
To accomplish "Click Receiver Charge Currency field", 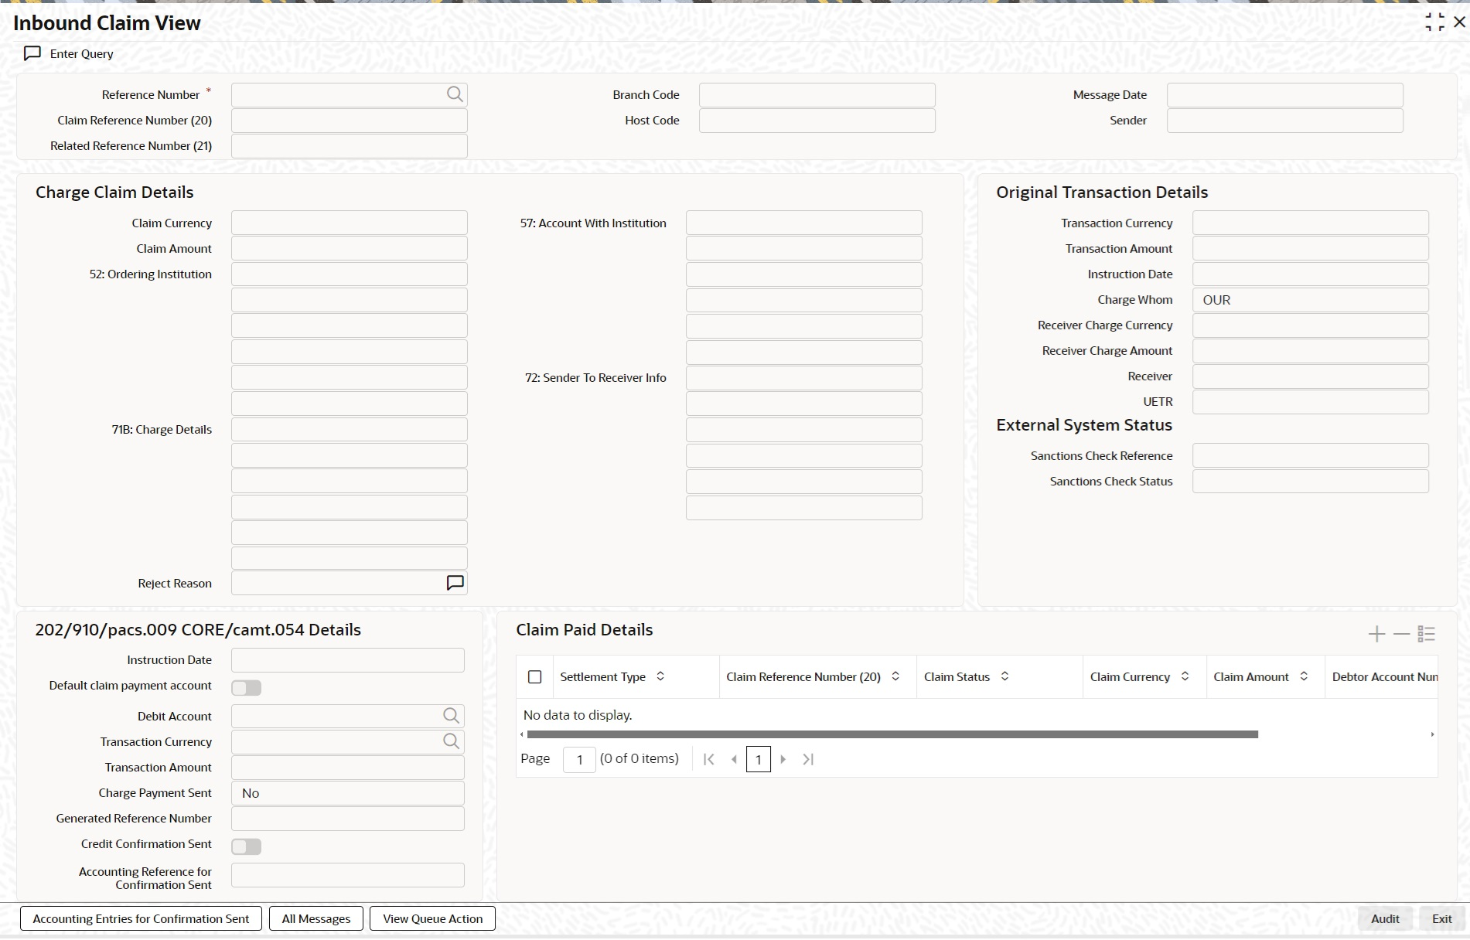I will click(1311, 325).
